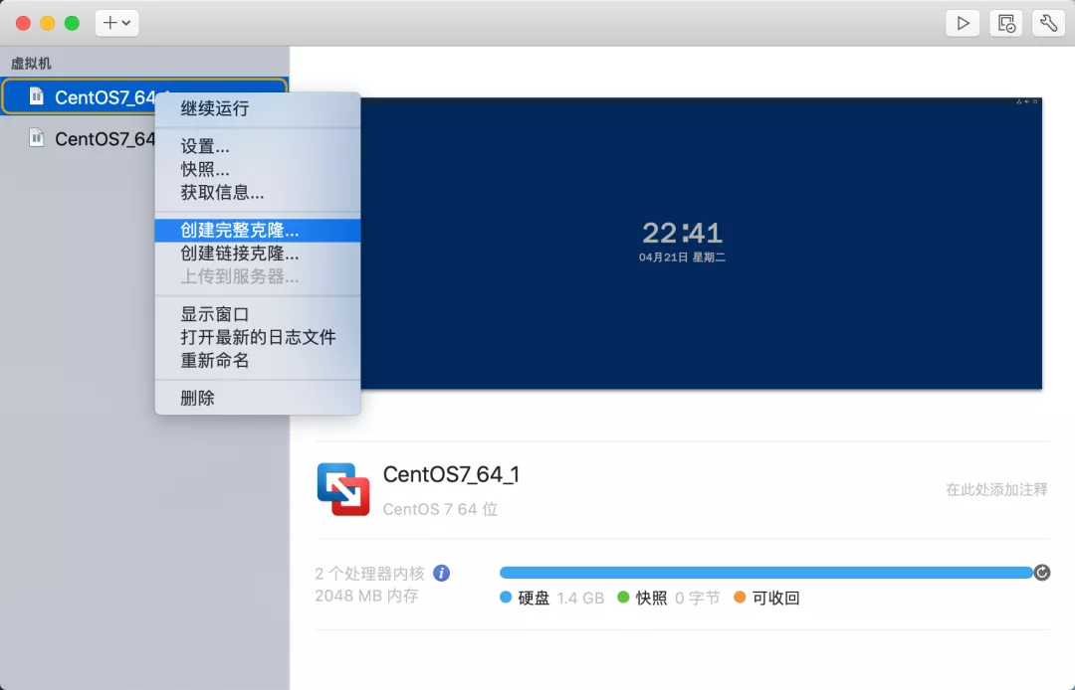The width and height of the screenshot is (1075, 690).
Task: Click the processor cores info icon
Action: click(x=442, y=573)
